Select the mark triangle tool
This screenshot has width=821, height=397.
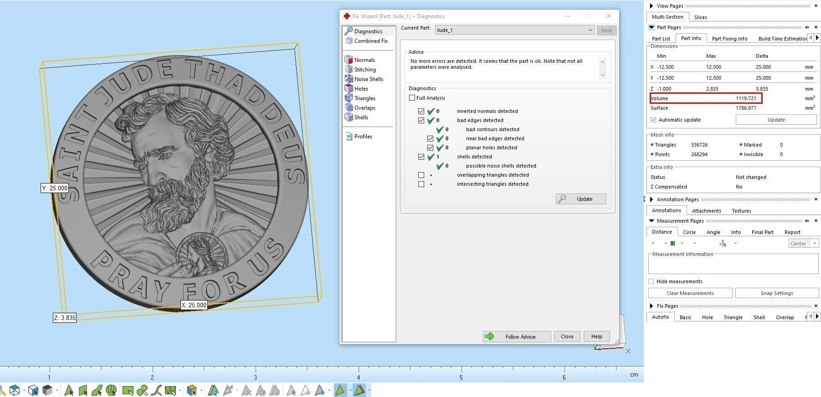click(69, 390)
